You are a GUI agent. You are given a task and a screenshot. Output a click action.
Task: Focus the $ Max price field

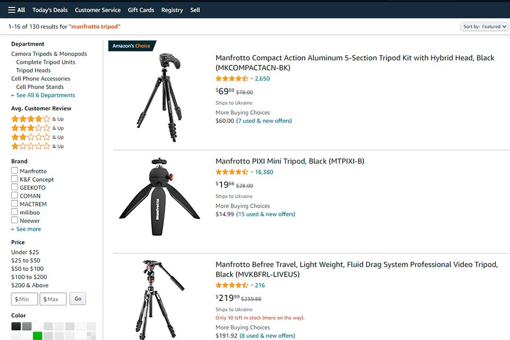[x=53, y=299]
